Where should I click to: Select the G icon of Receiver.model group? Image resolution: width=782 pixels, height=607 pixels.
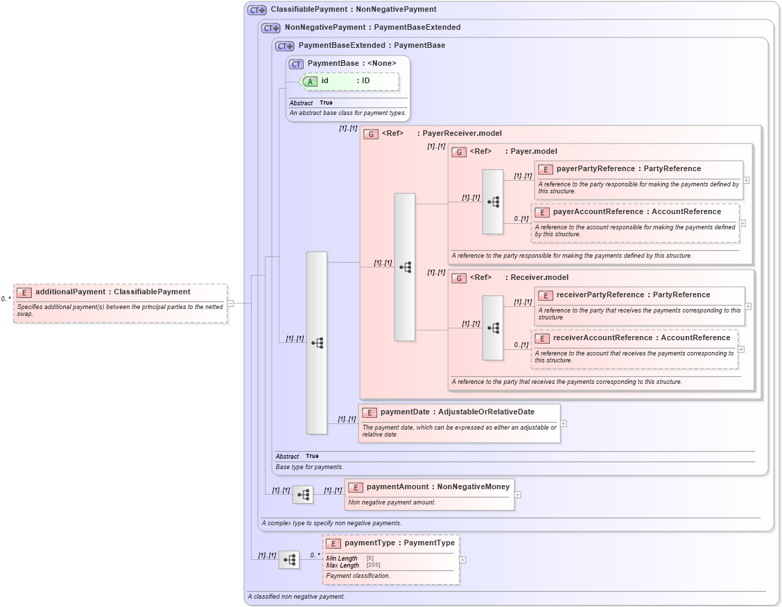click(458, 277)
